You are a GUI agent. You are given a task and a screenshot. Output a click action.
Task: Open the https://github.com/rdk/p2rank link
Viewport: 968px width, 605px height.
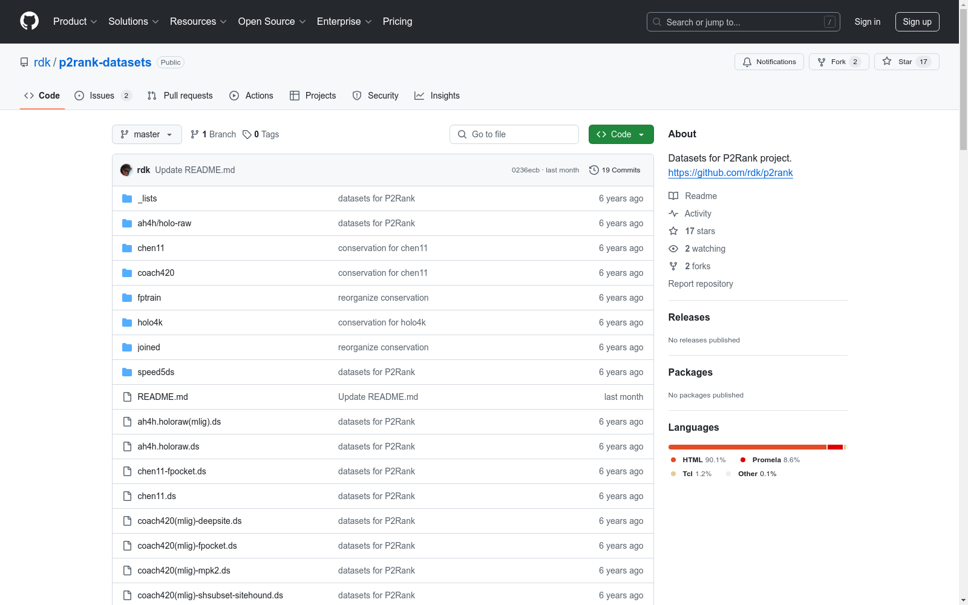pos(730,172)
